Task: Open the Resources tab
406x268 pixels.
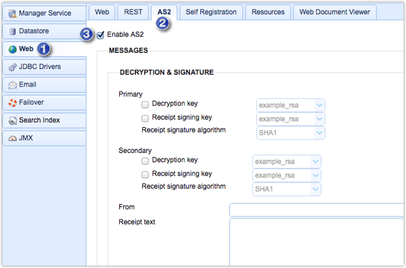Action: pyautogui.click(x=268, y=12)
